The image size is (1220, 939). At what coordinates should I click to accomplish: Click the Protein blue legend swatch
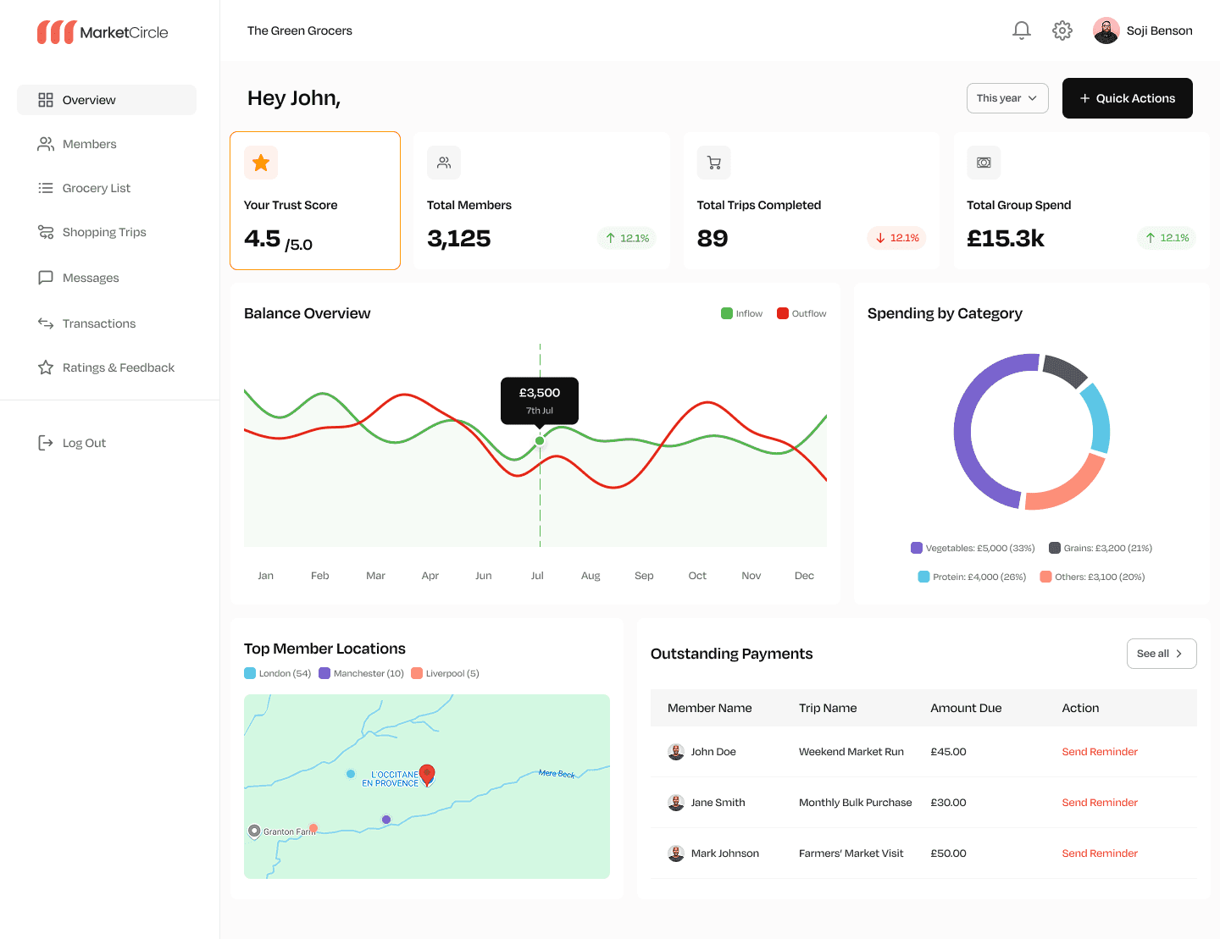click(923, 577)
